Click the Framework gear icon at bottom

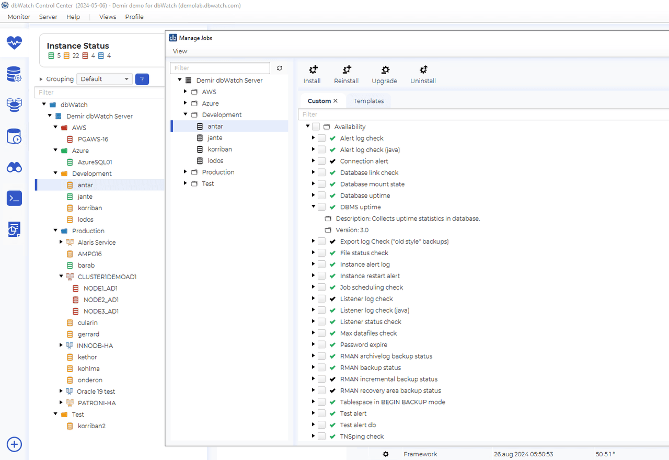click(386, 454)
